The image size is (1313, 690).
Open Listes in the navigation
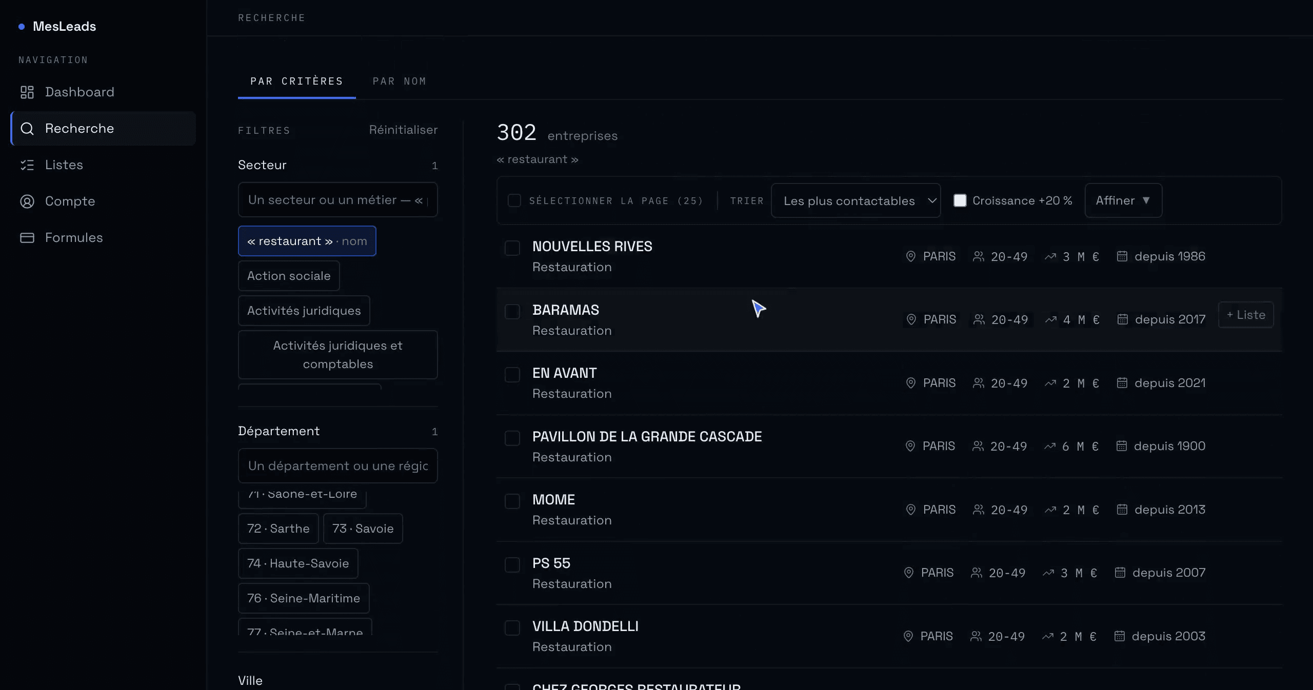pyautogui.click(x=103, y=165)
